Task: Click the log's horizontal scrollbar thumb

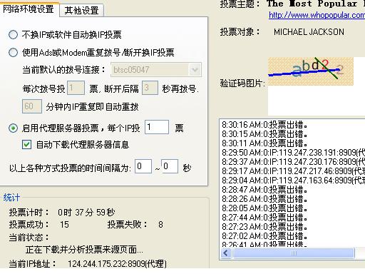Action: point(294,253)
